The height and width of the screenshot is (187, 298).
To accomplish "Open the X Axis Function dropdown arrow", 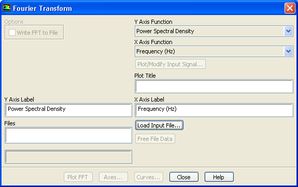I will [x=288, y=51].
